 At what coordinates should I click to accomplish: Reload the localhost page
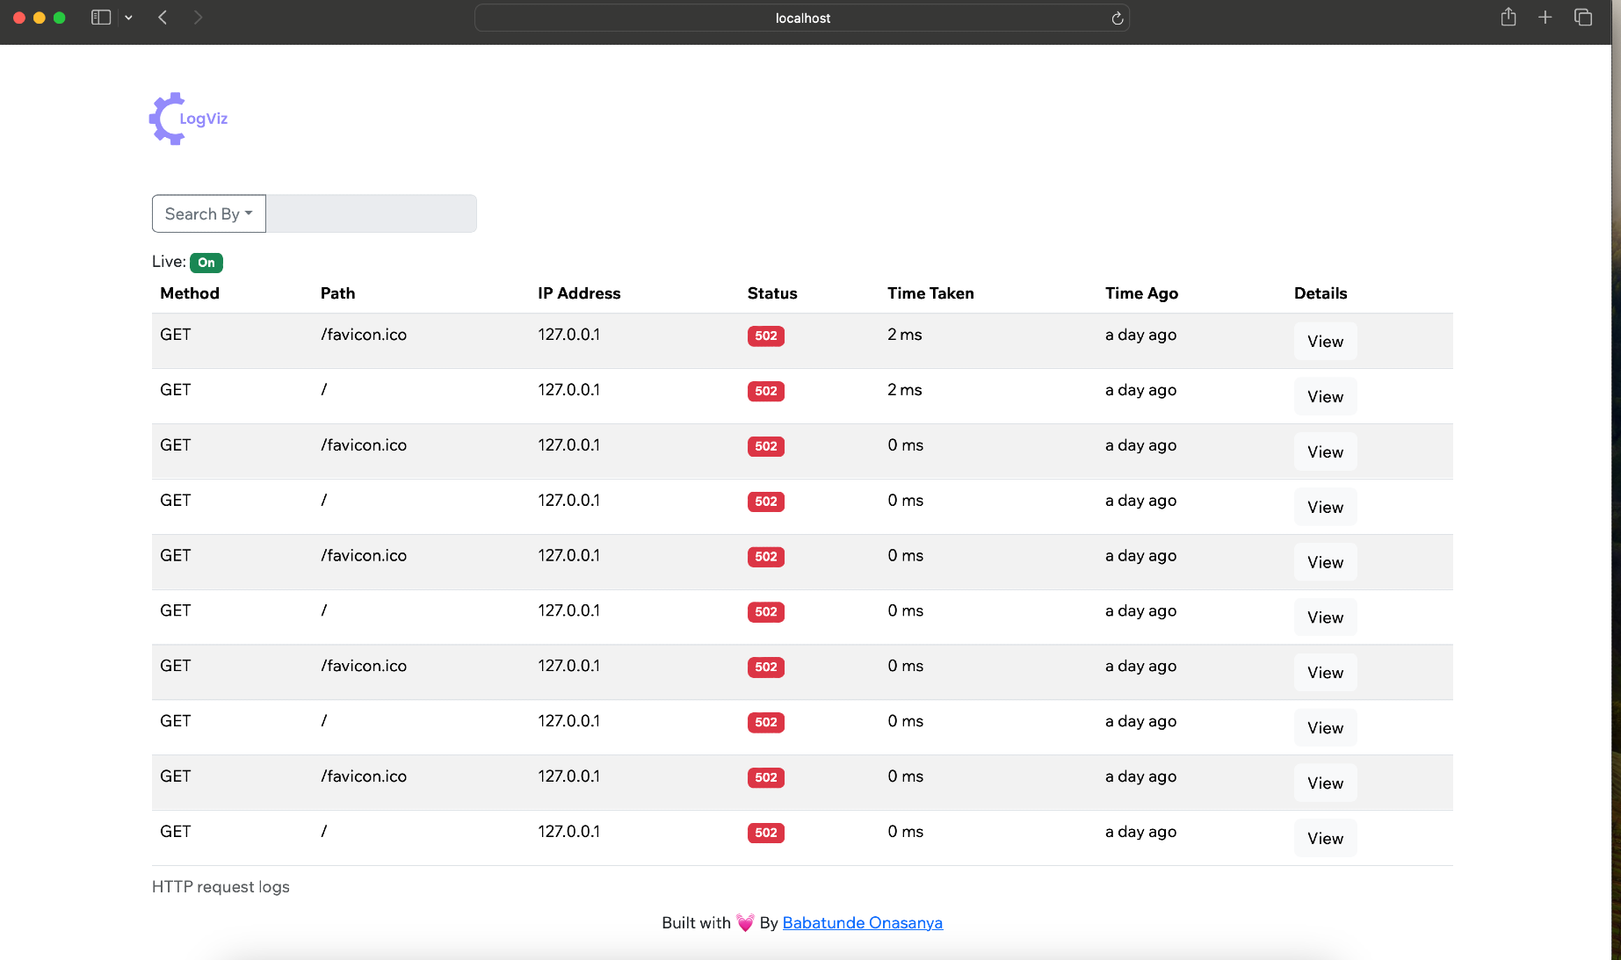point(1116,18)
